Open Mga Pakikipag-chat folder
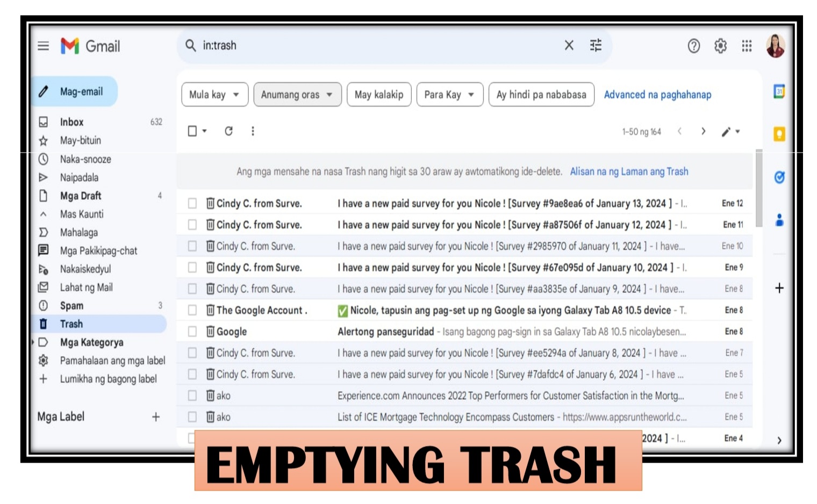The height and width of the screenshot is (504, 817). pyautogui.click(x=99, y=250)
